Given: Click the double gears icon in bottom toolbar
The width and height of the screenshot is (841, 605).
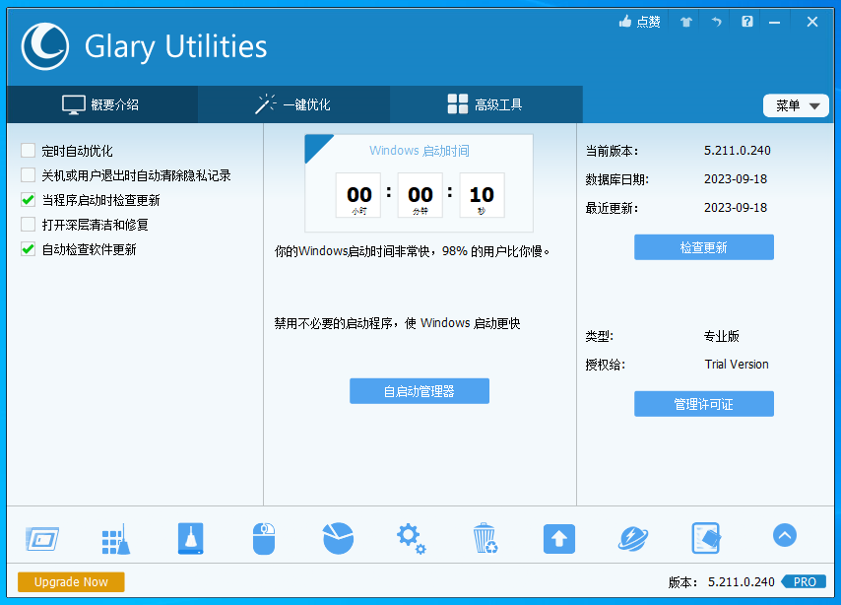Looking at the screenshot, I should tap(411, 538).
